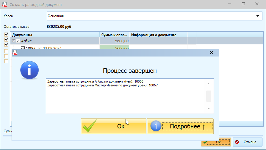Click the red prohibition icon beside Отмена
The height and width of the screenshot is (150, 266).
(x=237, y=142)
